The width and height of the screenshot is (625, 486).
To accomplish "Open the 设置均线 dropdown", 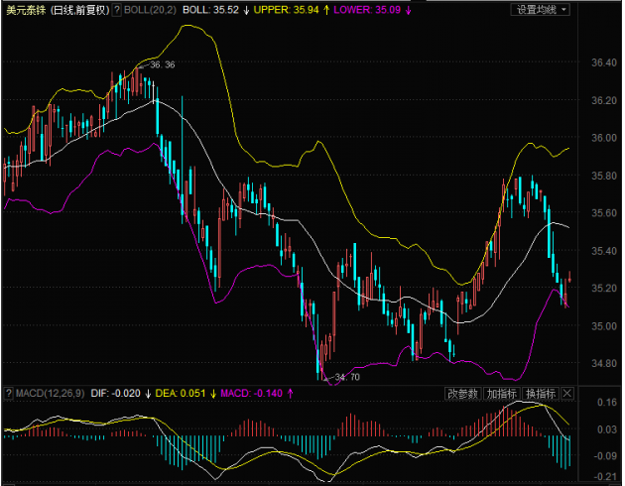I will pos(541,9).
